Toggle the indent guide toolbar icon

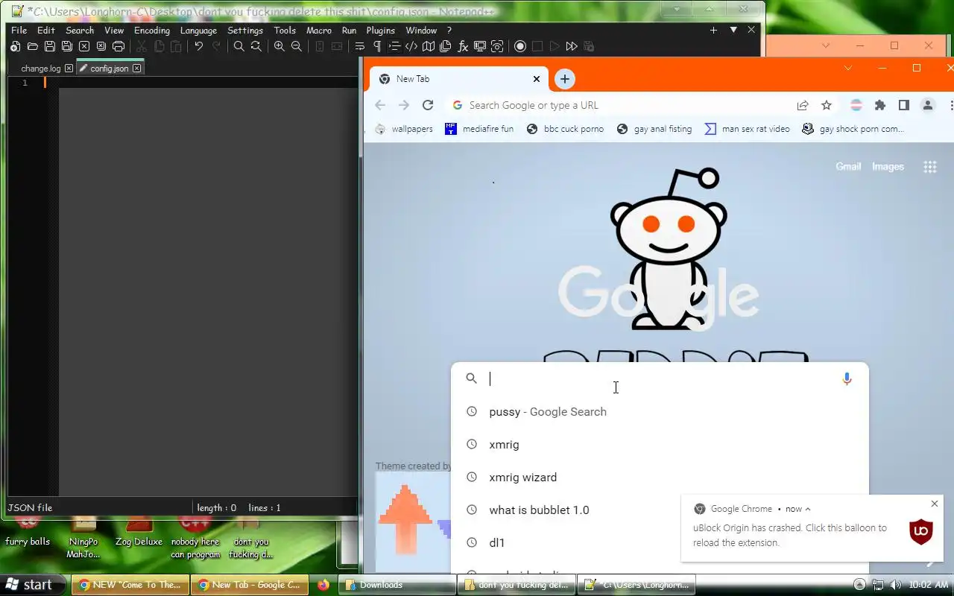point(394,46)
